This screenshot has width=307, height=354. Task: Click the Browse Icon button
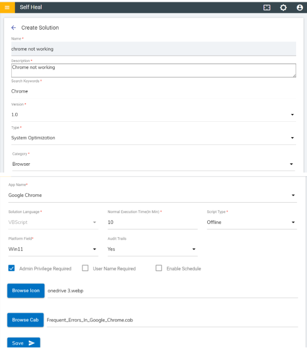coord(26,290)
